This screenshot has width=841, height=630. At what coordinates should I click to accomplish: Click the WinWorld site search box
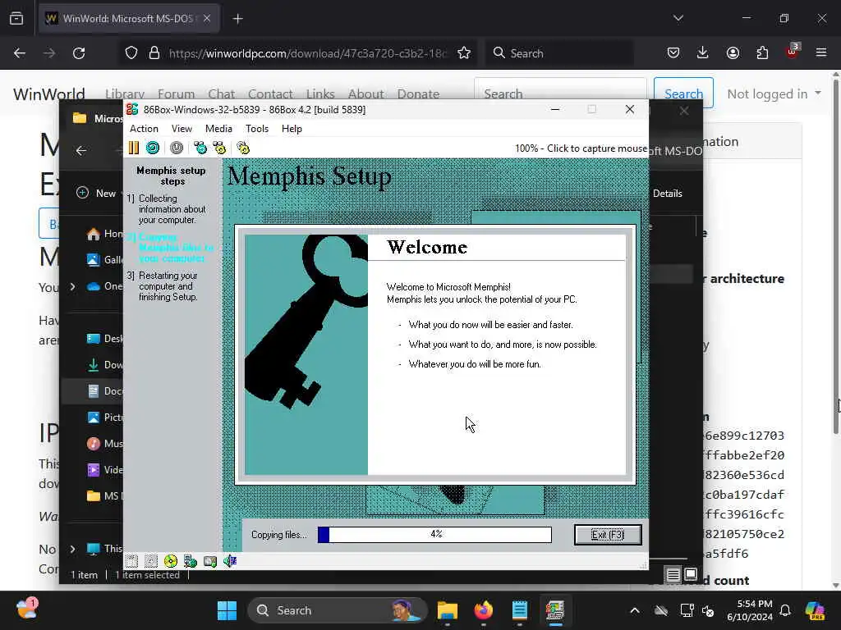[x=560, y=94]
